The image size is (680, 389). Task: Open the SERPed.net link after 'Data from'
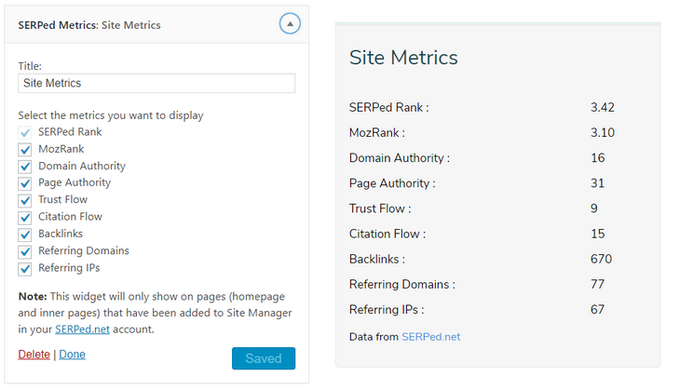430,337
